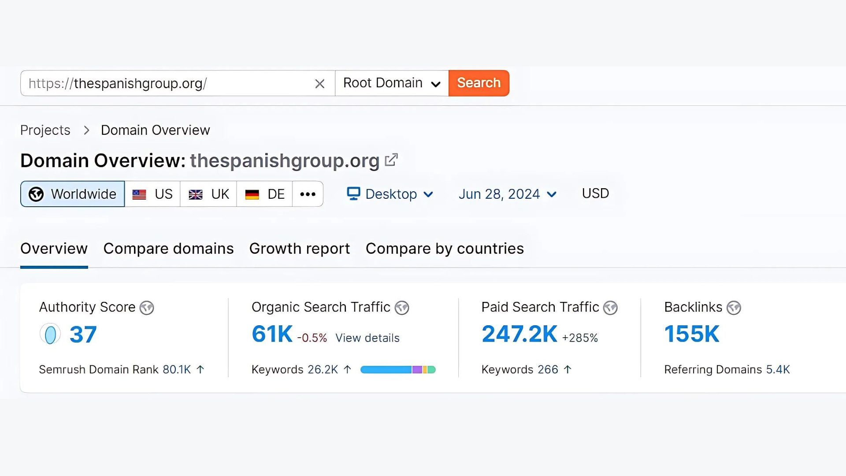Click green segment of keywords distribution bar
Image resolution: width=846 pixels, height=476 pixels.
click(x=431, y=370)
